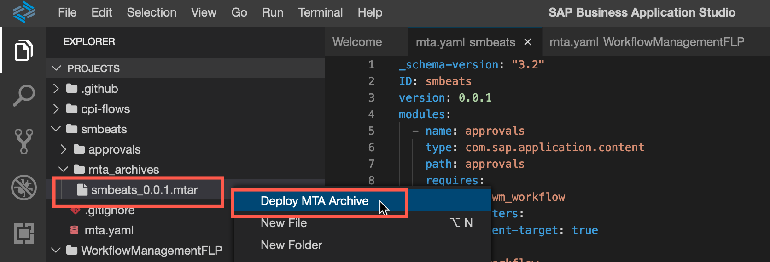Open the Source Control view icon

point(23,141)
